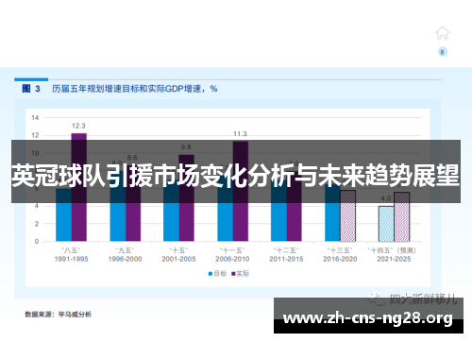Screen dimensions: 472x342
Task: Click the hatched blue 4.0 forecast bar
Action: [x=386, y=224]
